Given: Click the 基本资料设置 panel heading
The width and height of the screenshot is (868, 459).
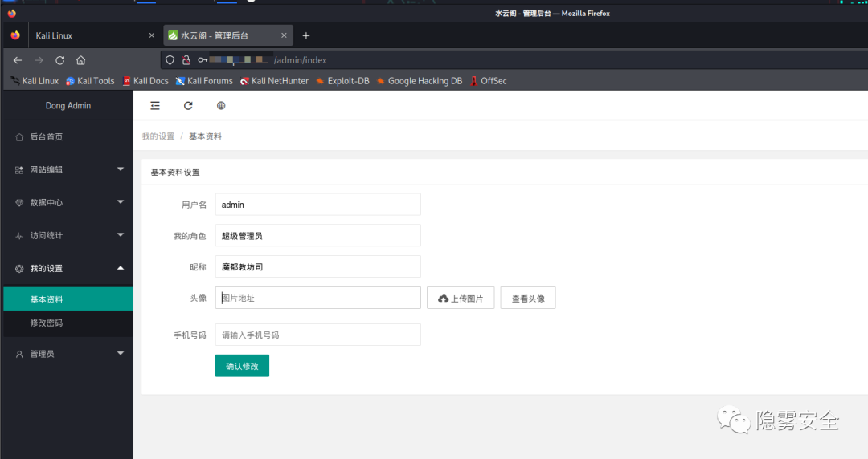Looking at the screenshot, I should point(175,172).
